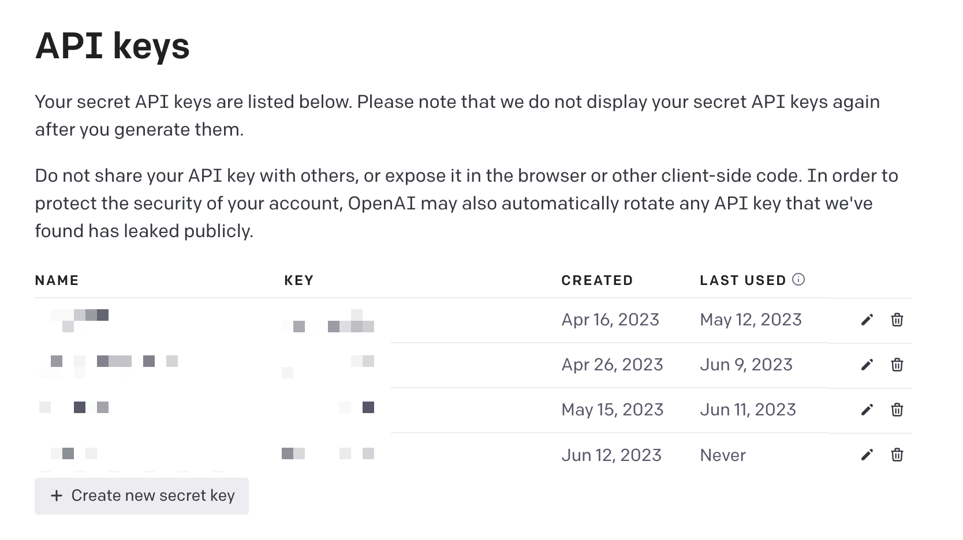The image size is (963, 540).
Task: Click Create new secret key button
Action: coord(141,496)
